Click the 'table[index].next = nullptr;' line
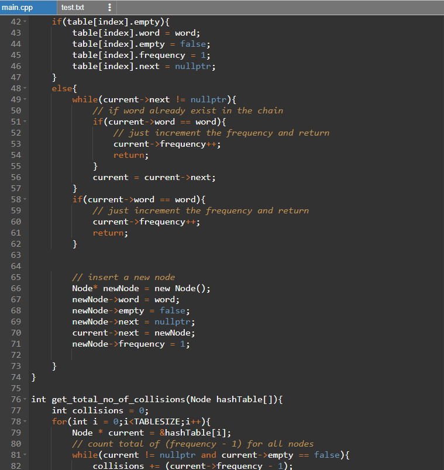 point(144,66)
